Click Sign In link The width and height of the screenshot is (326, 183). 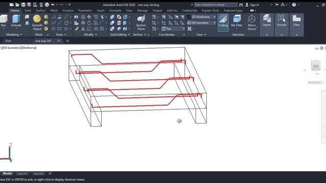254,5
